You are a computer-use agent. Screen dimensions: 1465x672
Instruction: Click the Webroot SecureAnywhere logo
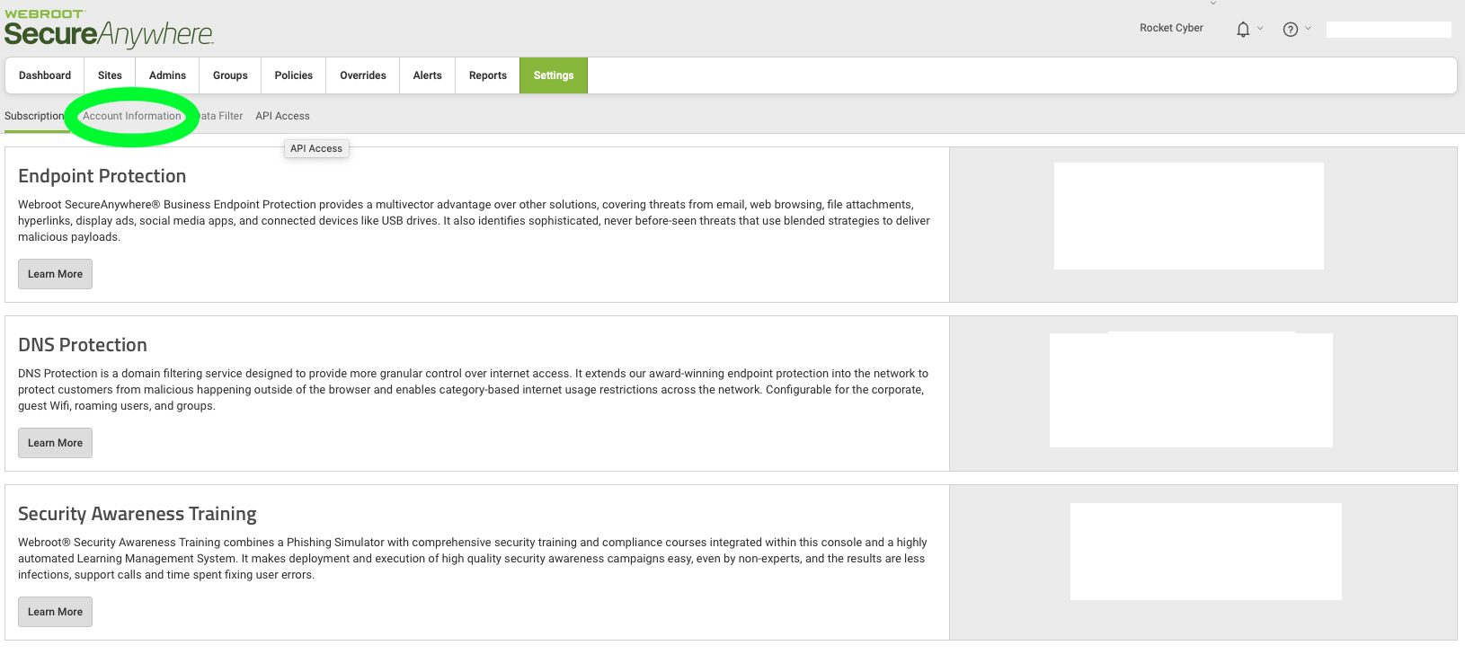tap(109, 29)
